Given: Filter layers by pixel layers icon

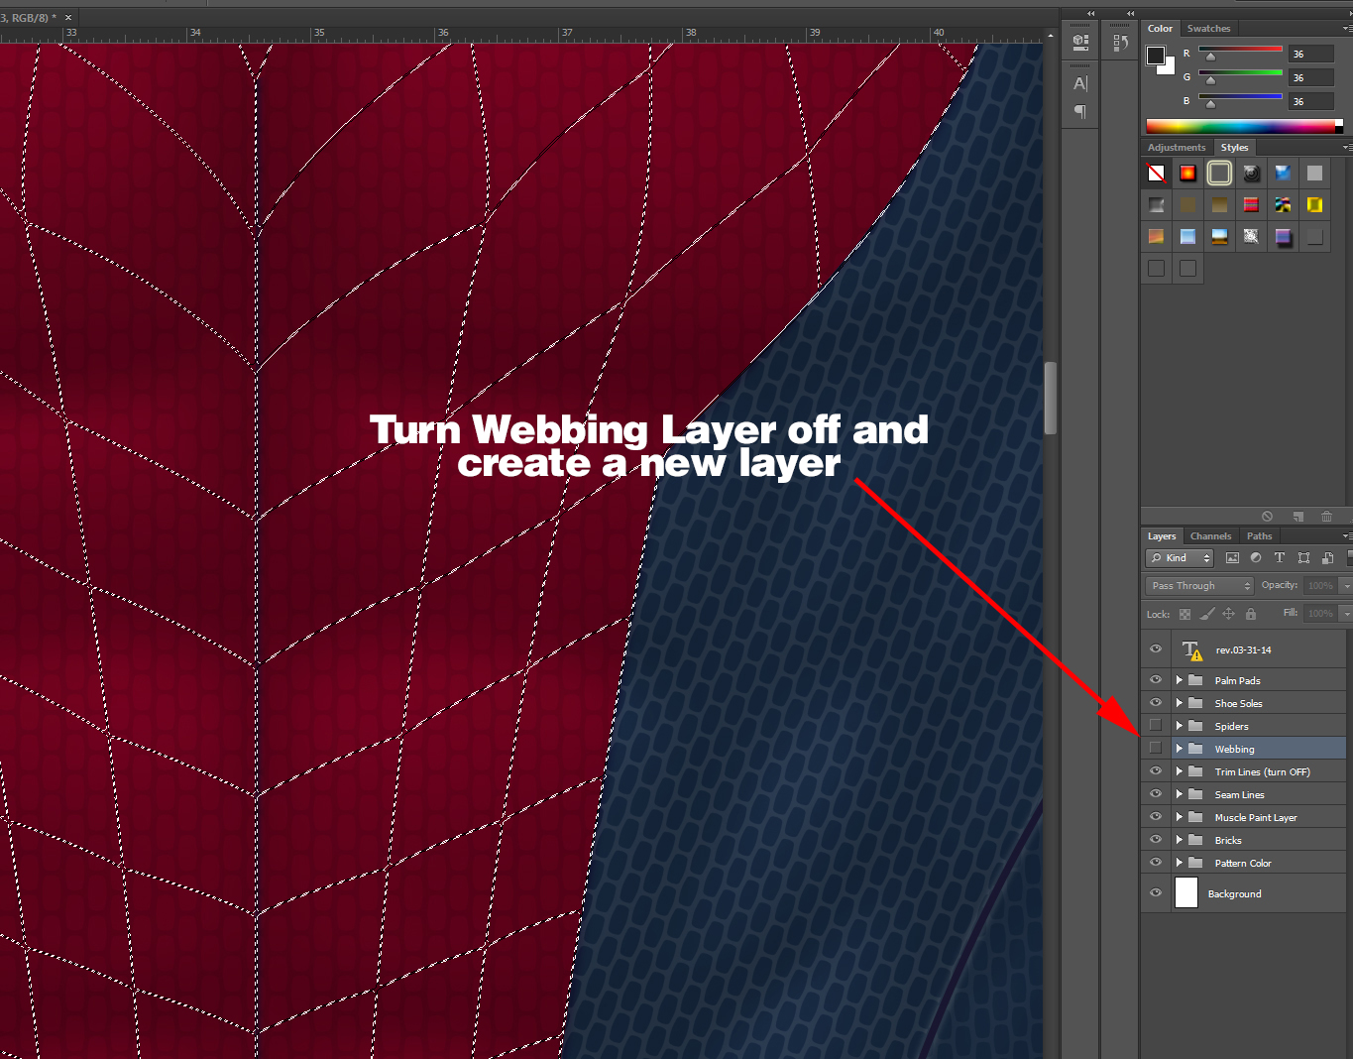Looking at the screenshot, I should pos(1232,558).
